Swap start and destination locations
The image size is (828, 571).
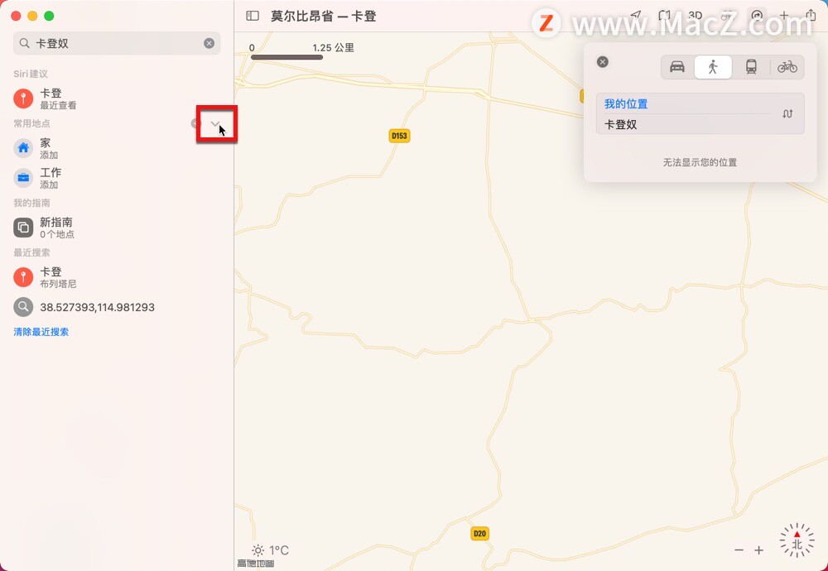(787, 114)
